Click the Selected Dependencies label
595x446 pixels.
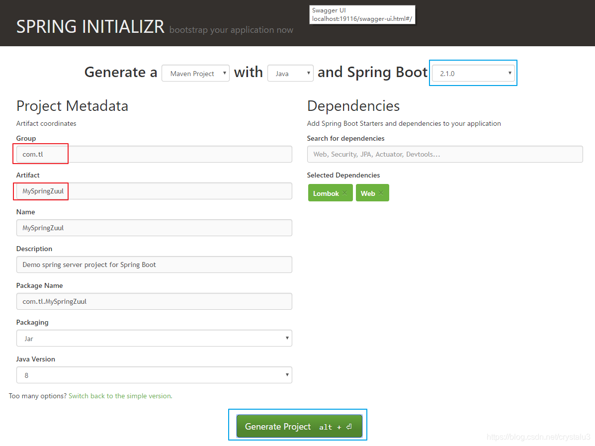[343, 175]
